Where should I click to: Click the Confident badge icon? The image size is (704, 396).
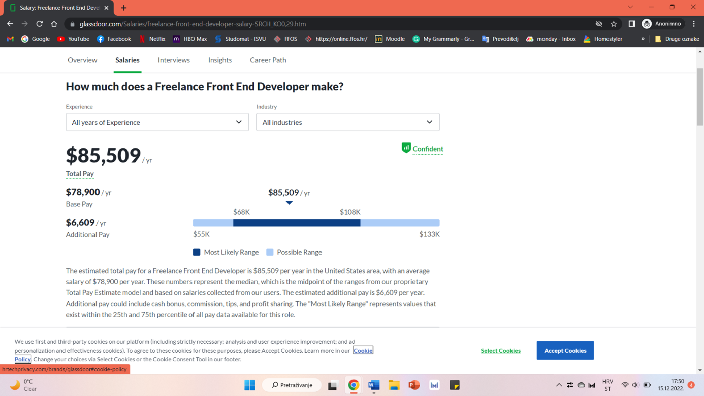coord(406,148)
